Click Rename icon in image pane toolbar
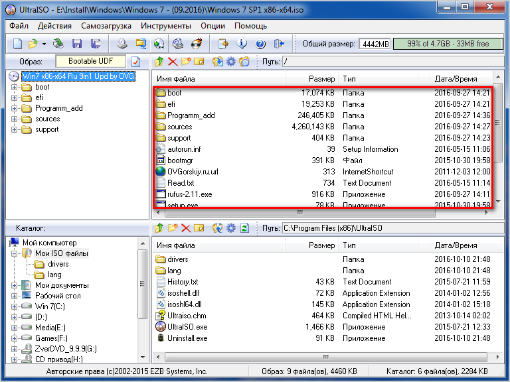The image size is (510, 382). 199,62
